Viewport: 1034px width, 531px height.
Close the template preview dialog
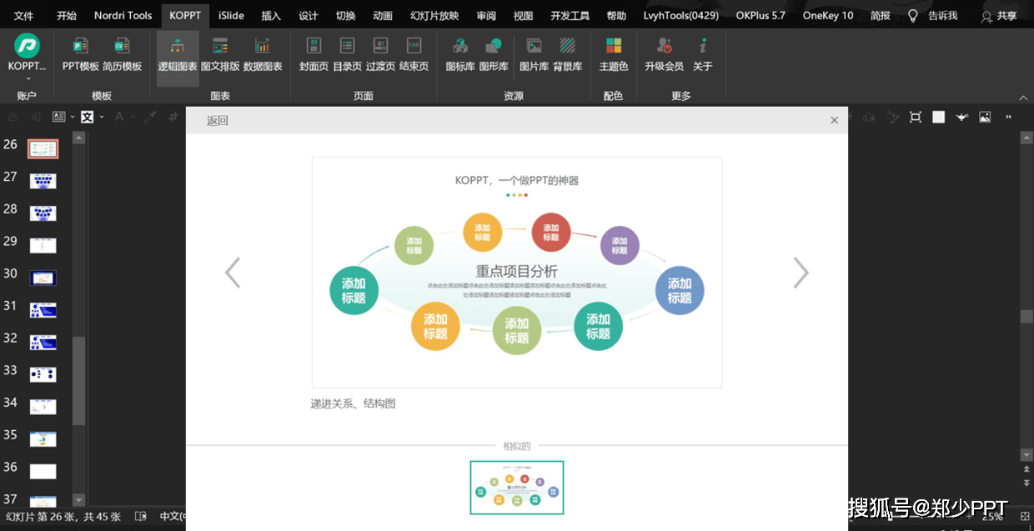point(834,120)
